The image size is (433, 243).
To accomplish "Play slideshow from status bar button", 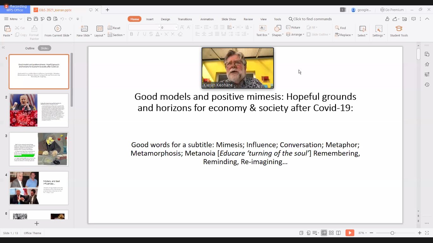I will (350, 233).
